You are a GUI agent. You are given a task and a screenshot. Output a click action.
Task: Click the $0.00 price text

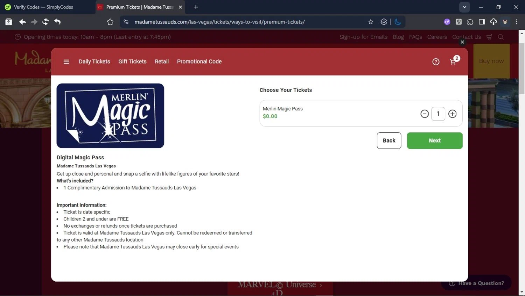[x=270, y=116]
